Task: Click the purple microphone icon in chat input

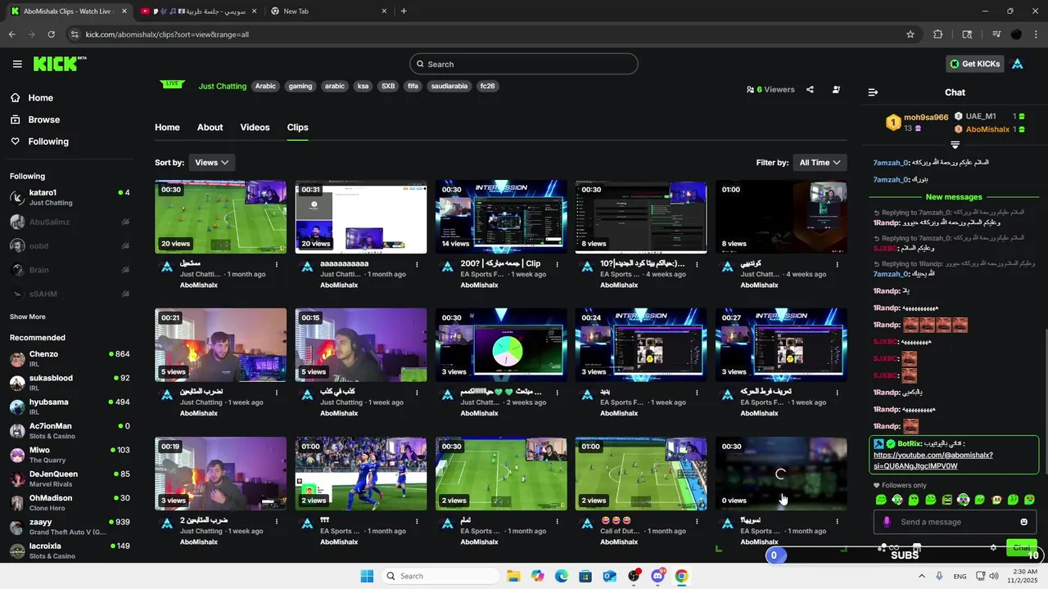Action: pos(887,522)
